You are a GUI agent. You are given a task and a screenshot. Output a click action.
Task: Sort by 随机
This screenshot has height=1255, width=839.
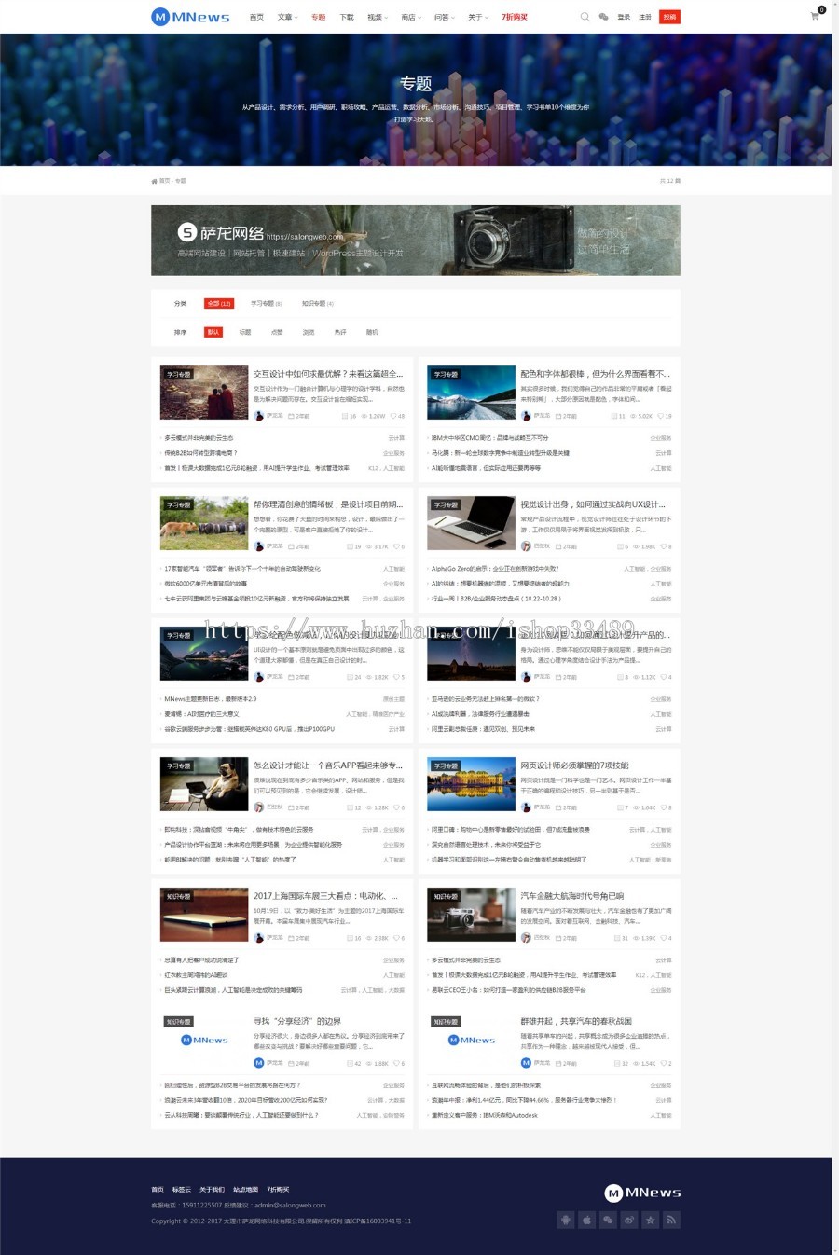[x=372, y=332]
